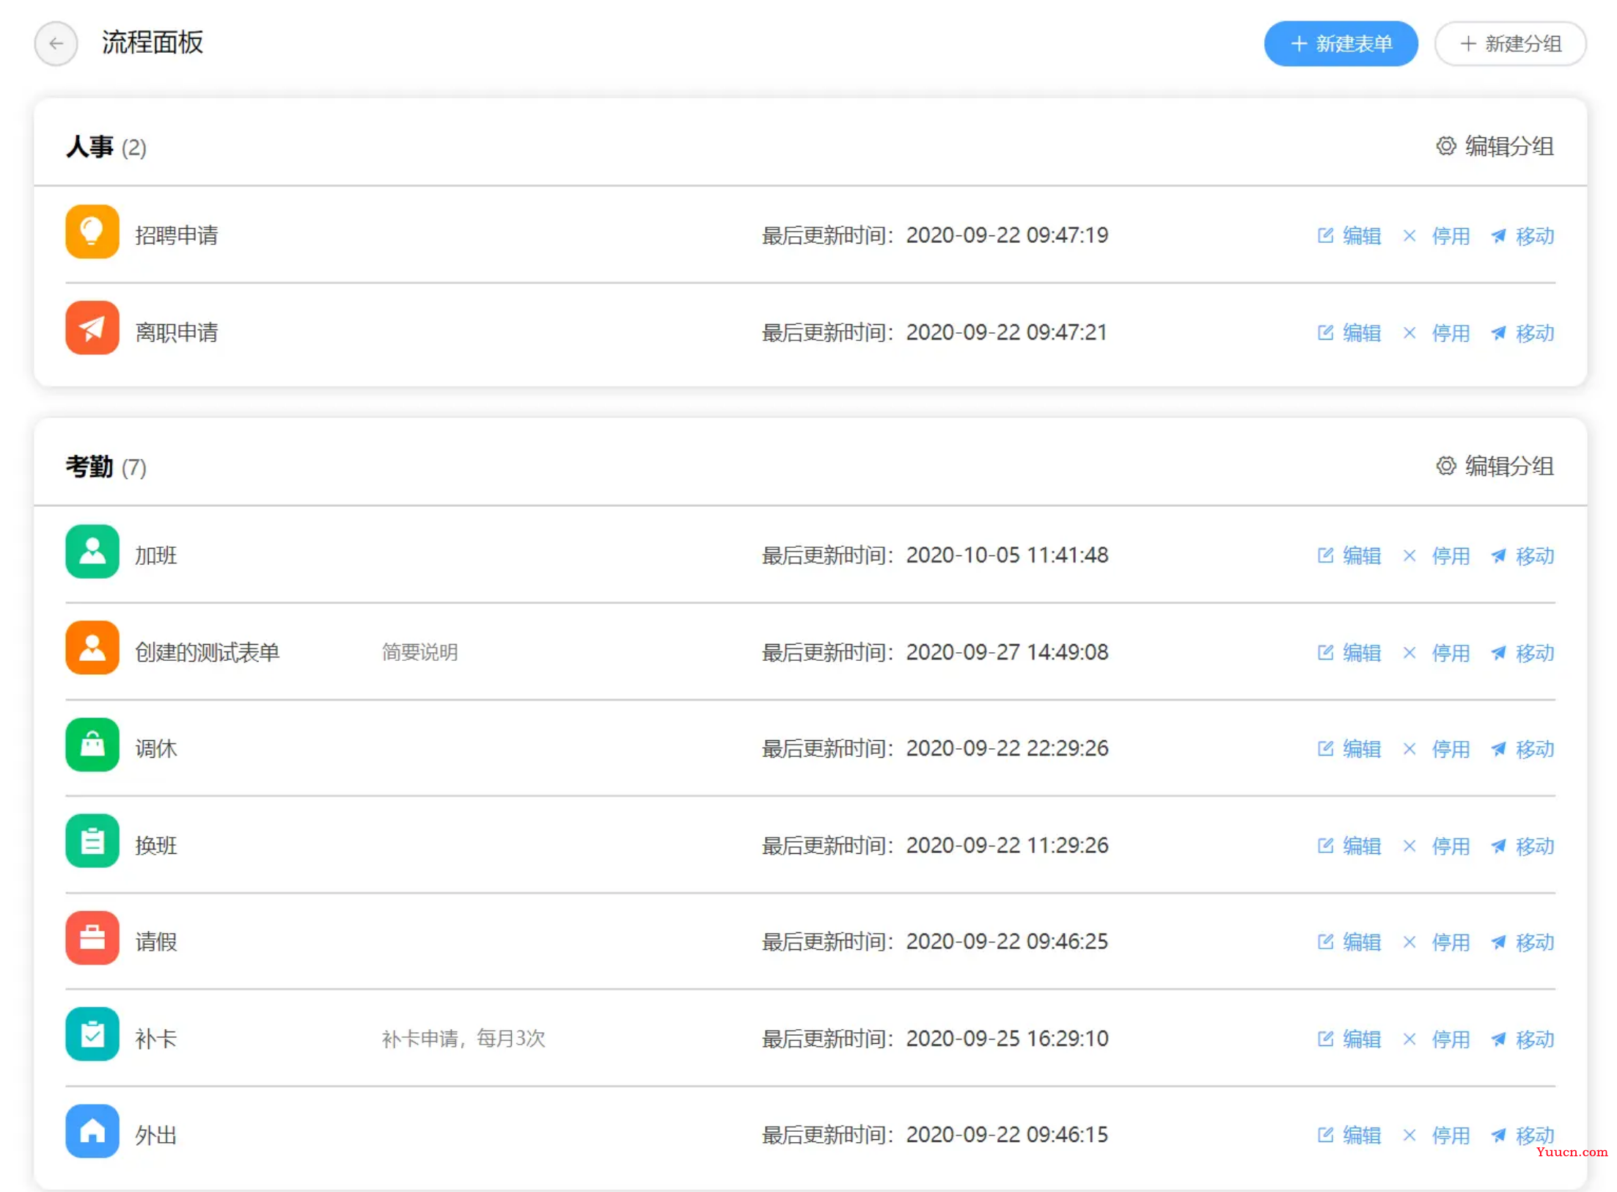Edit the 补卡 form

pos(1349,1039)
